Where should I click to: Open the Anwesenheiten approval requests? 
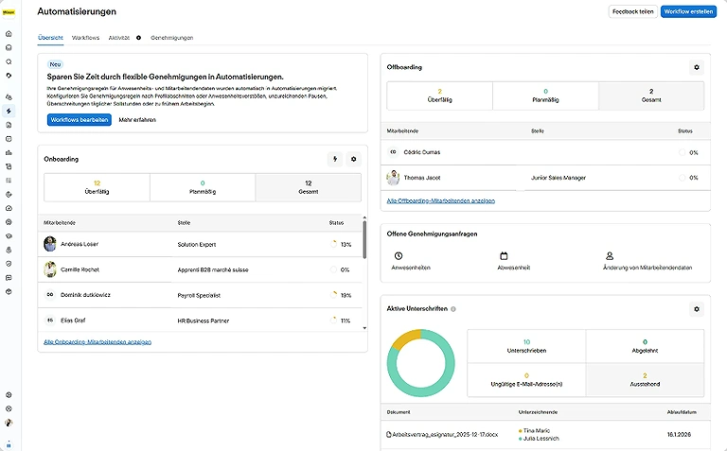[x=410, y=261]
